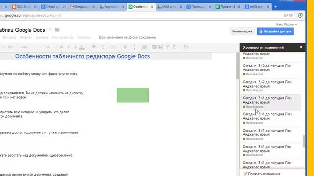Toggle italic formatting in the toolbar
This screenshot has width=314, height=176.
tap(68, 47)
